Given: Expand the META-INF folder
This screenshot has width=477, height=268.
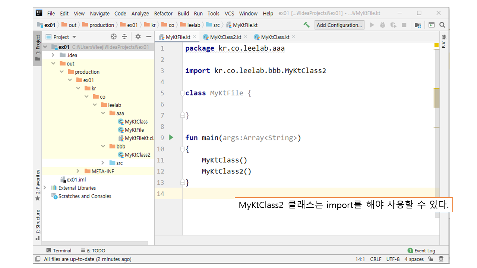Looking at the screenshot, I should tap(78, 171).
